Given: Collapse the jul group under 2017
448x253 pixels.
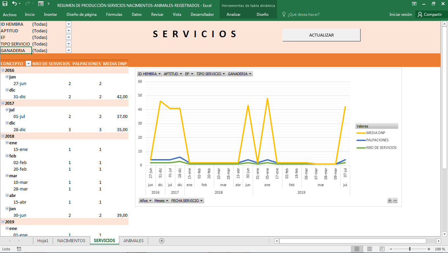Looking at the screenshot, I should coord(7,110).
